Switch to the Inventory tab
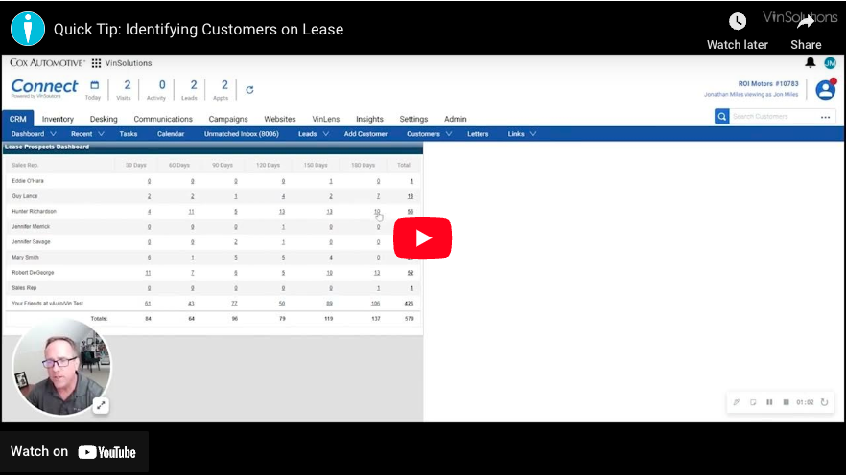 [58, 119]
